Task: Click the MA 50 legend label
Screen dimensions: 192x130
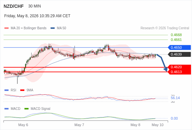Action: point(62,28)
